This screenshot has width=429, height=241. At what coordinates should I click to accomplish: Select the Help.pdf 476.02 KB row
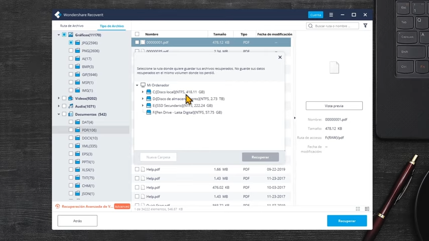pyautogui.click(x=211, y=187)
